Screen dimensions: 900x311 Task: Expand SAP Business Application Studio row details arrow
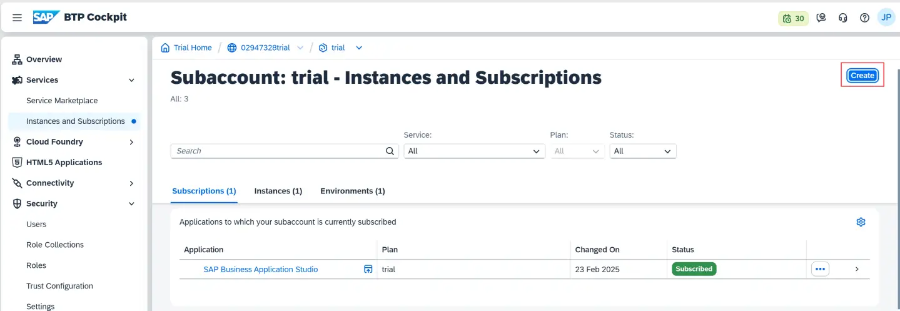[857, 269]
